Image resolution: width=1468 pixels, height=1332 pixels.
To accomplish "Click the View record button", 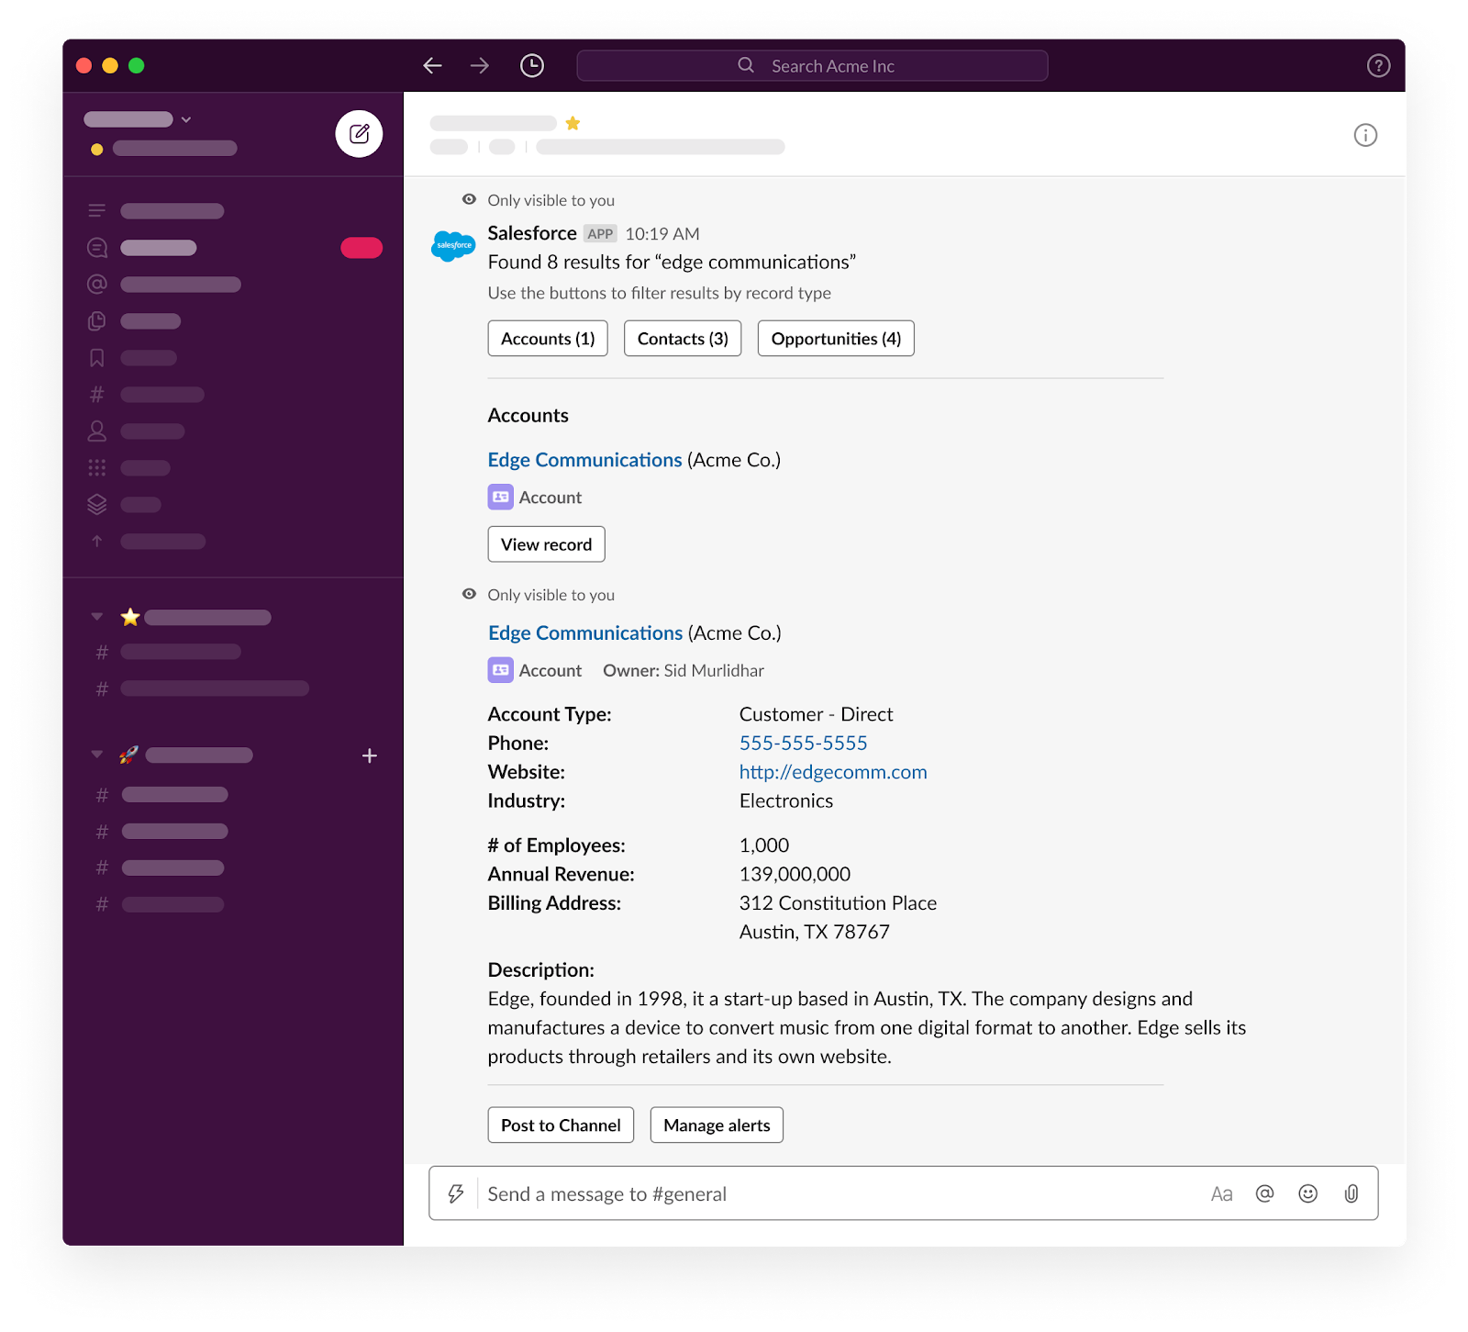I will point(546,544).
